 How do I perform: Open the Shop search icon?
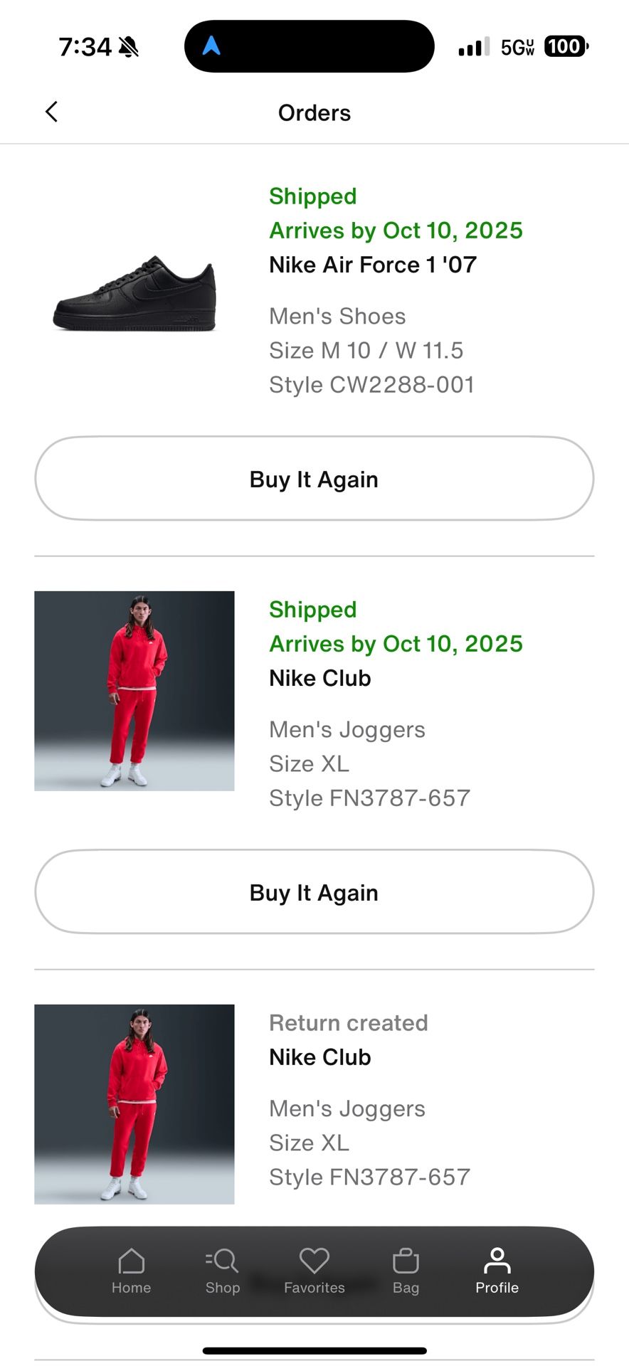(223, 1261)
